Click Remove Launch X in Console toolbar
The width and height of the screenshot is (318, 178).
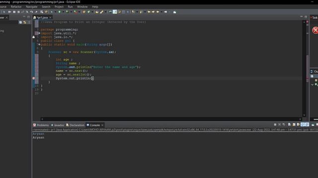coord(279,125)
